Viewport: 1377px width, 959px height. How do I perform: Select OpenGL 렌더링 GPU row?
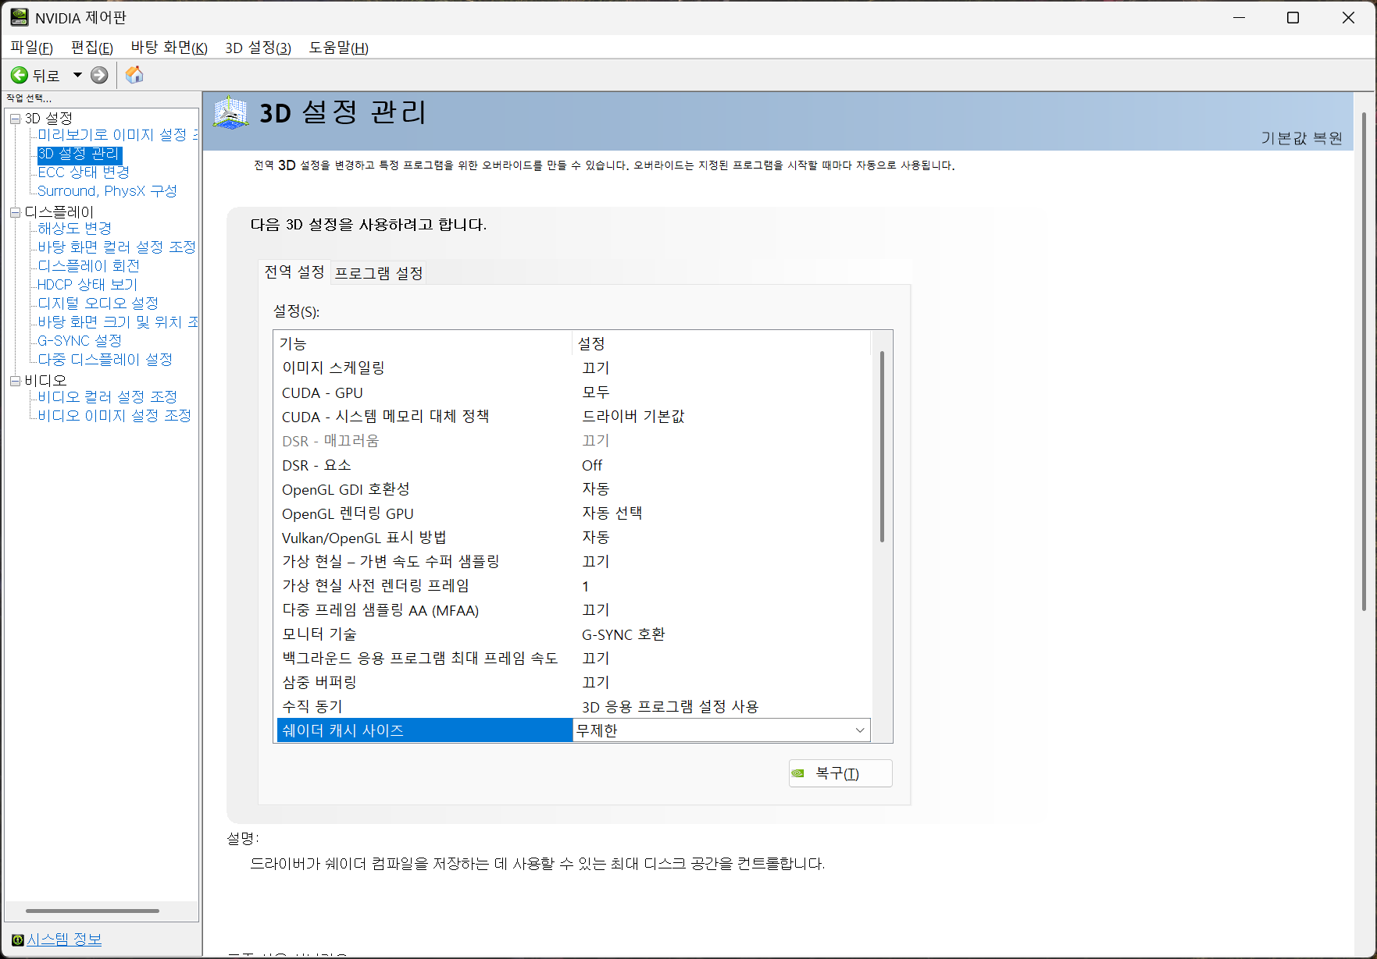(573, 513)
